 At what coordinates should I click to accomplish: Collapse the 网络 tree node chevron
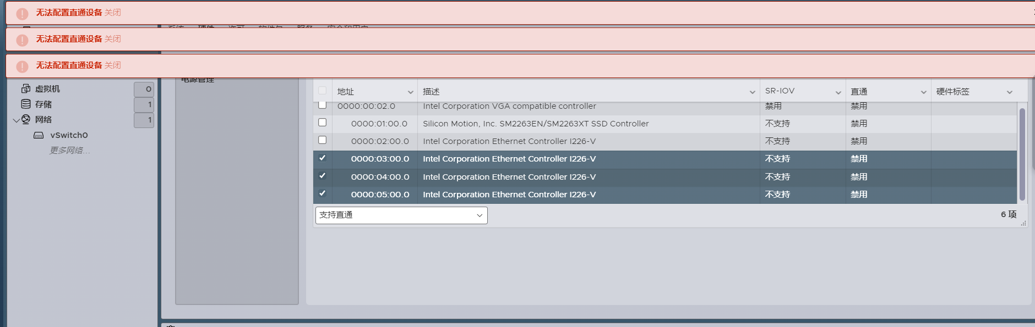tap(16, 120)
